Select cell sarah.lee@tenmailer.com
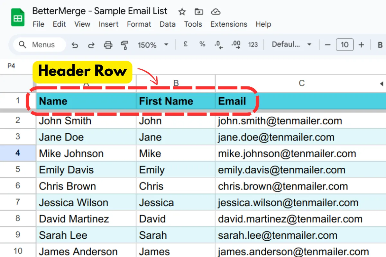Screen dimensions: 386x257 300,235
